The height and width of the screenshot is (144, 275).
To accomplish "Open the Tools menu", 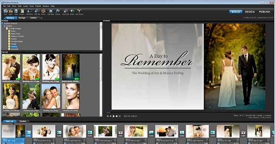I will click(31, 6).
